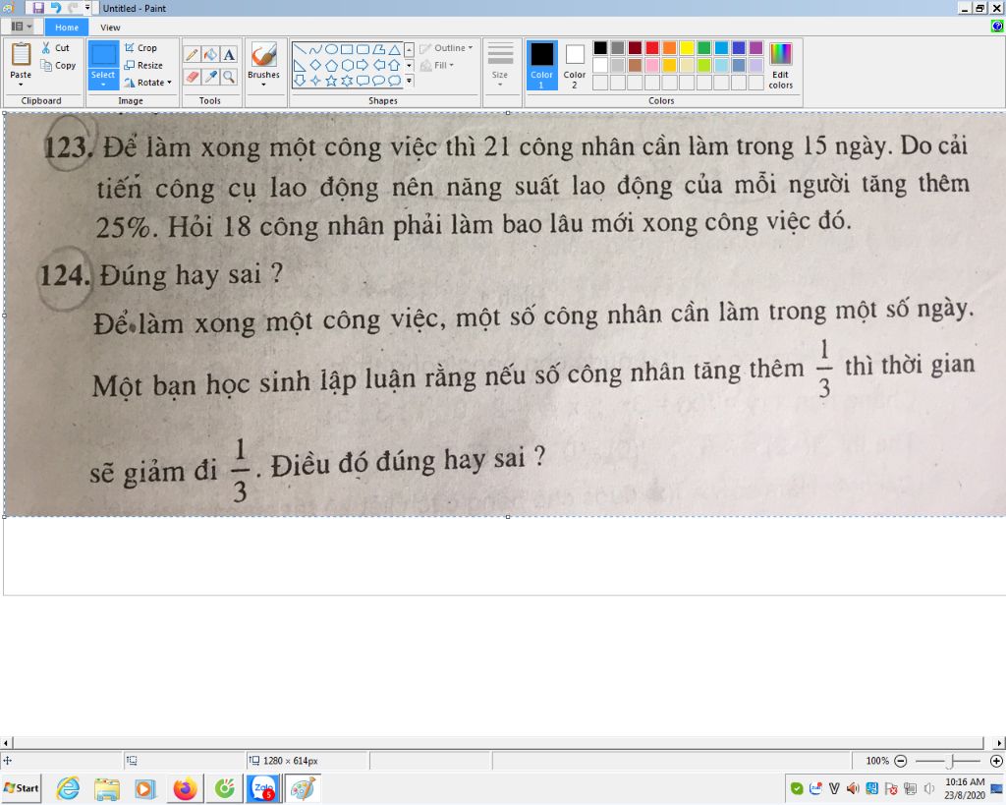Pick the Curve shape
Screen dimensions: 1006x805
point(315,49)
